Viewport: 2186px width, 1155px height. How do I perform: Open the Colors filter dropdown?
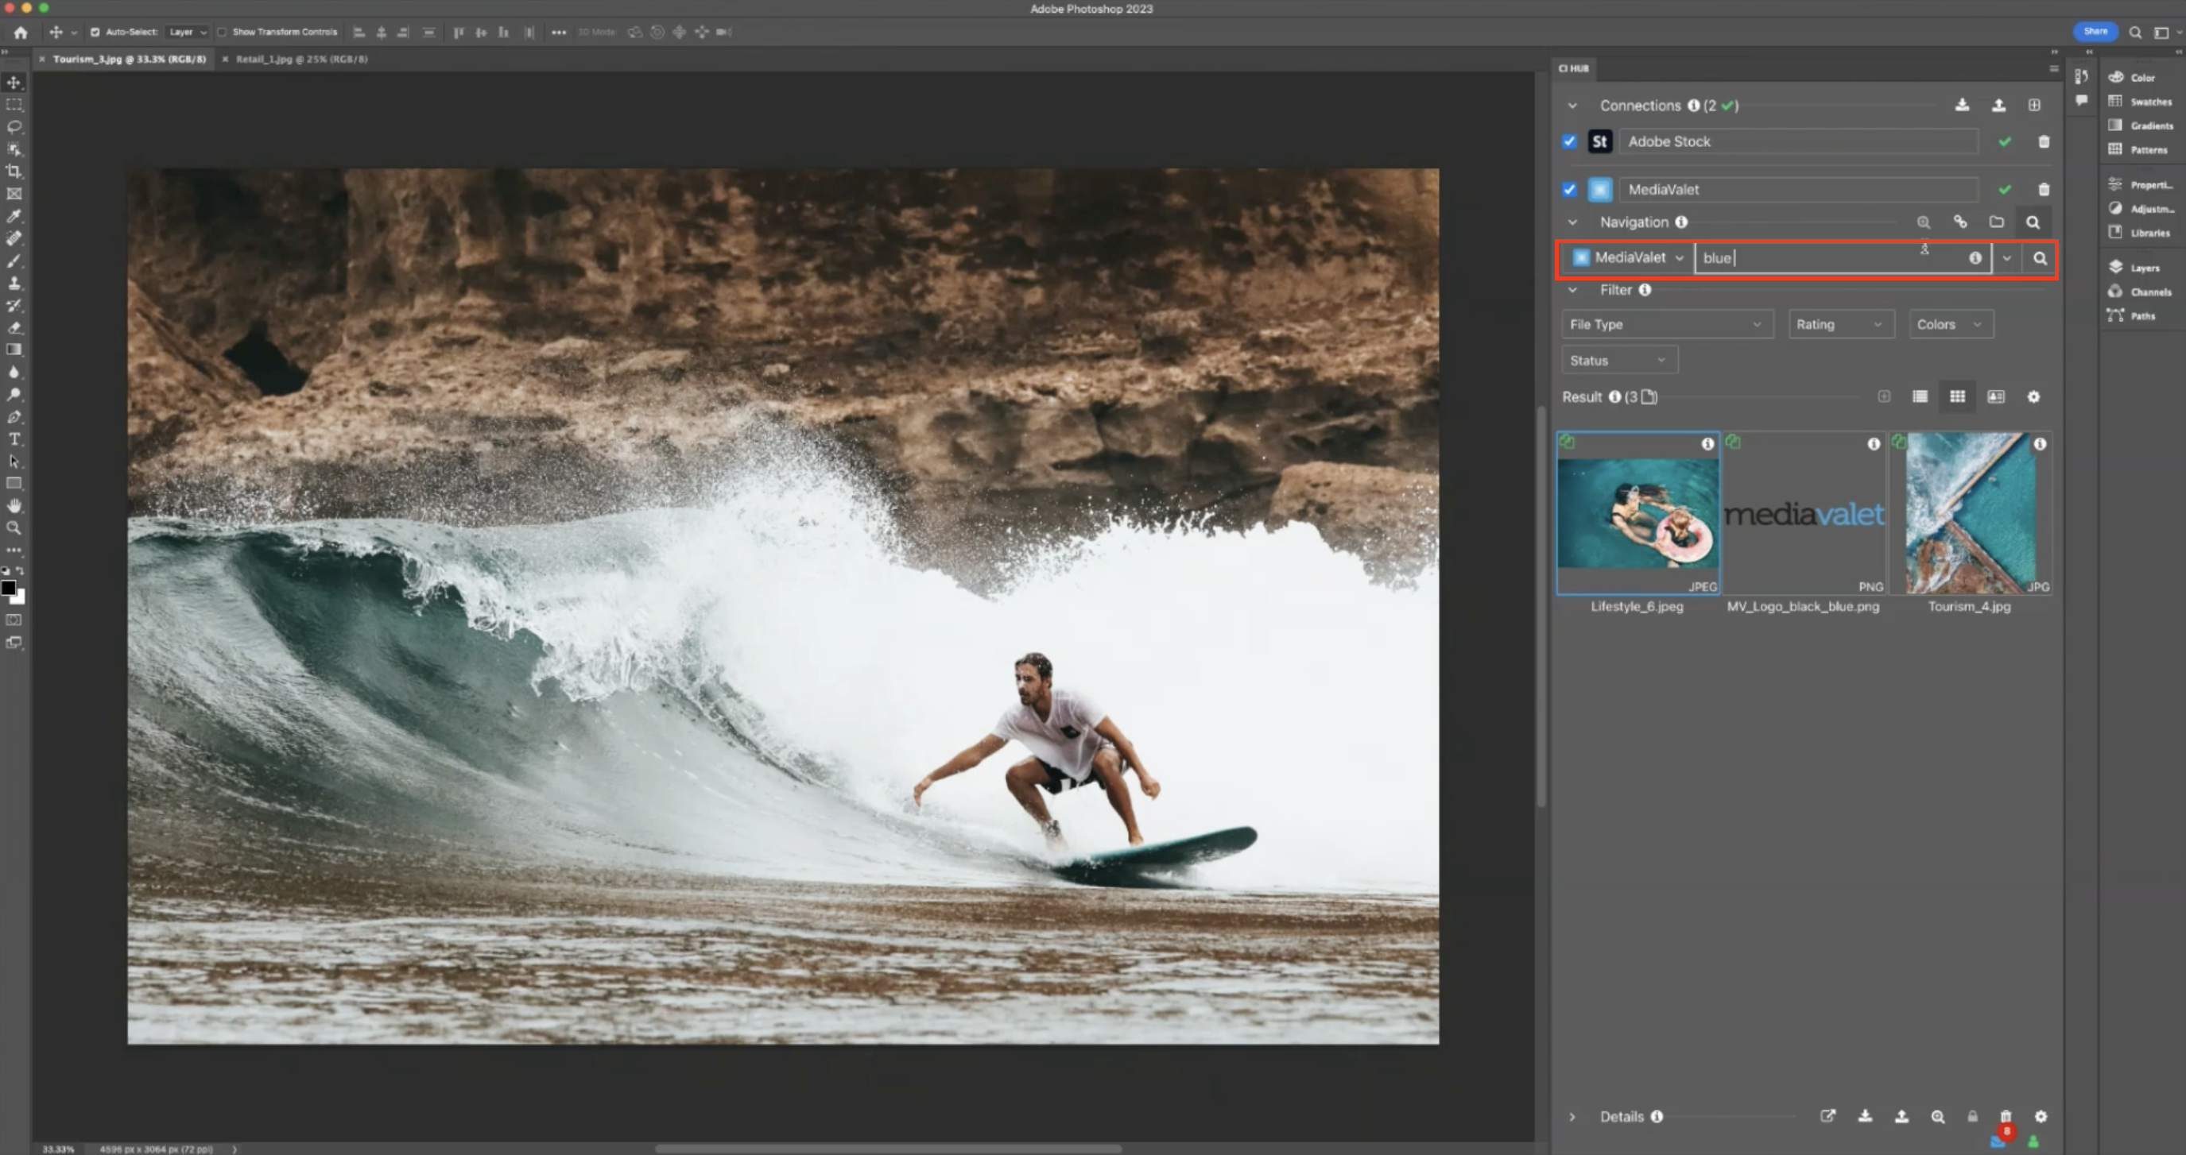coord(1950,325)
